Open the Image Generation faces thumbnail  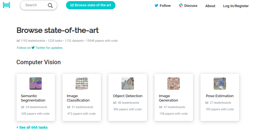[x=173, y=83]
